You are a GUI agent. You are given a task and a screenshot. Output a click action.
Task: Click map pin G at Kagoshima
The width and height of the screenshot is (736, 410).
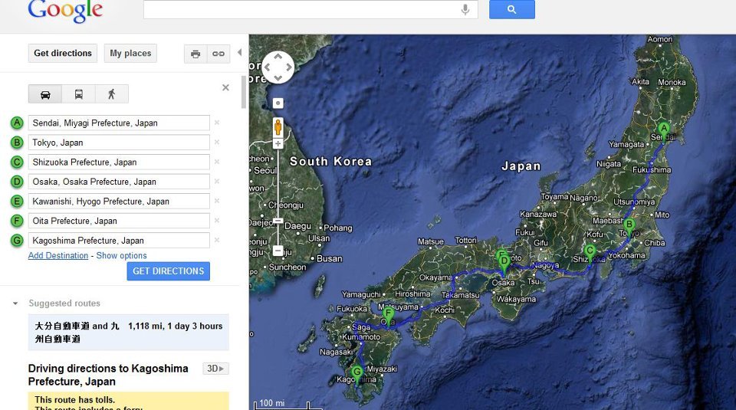point(357,374)
